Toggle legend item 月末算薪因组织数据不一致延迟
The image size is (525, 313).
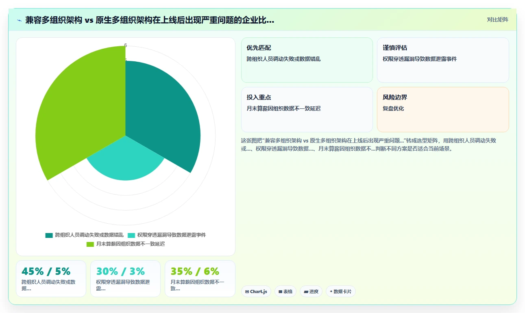(126, 244)
